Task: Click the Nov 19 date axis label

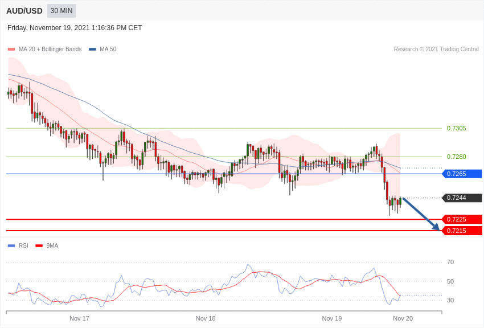Action: tap(332, 318)
